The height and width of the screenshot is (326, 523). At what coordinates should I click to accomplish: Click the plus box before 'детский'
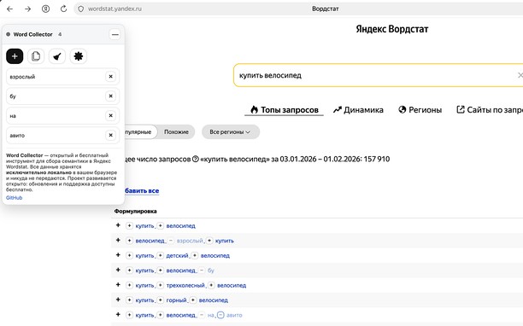tap(161, 255)
